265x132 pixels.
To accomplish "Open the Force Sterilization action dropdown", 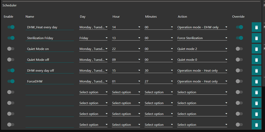I will point(202,38).
